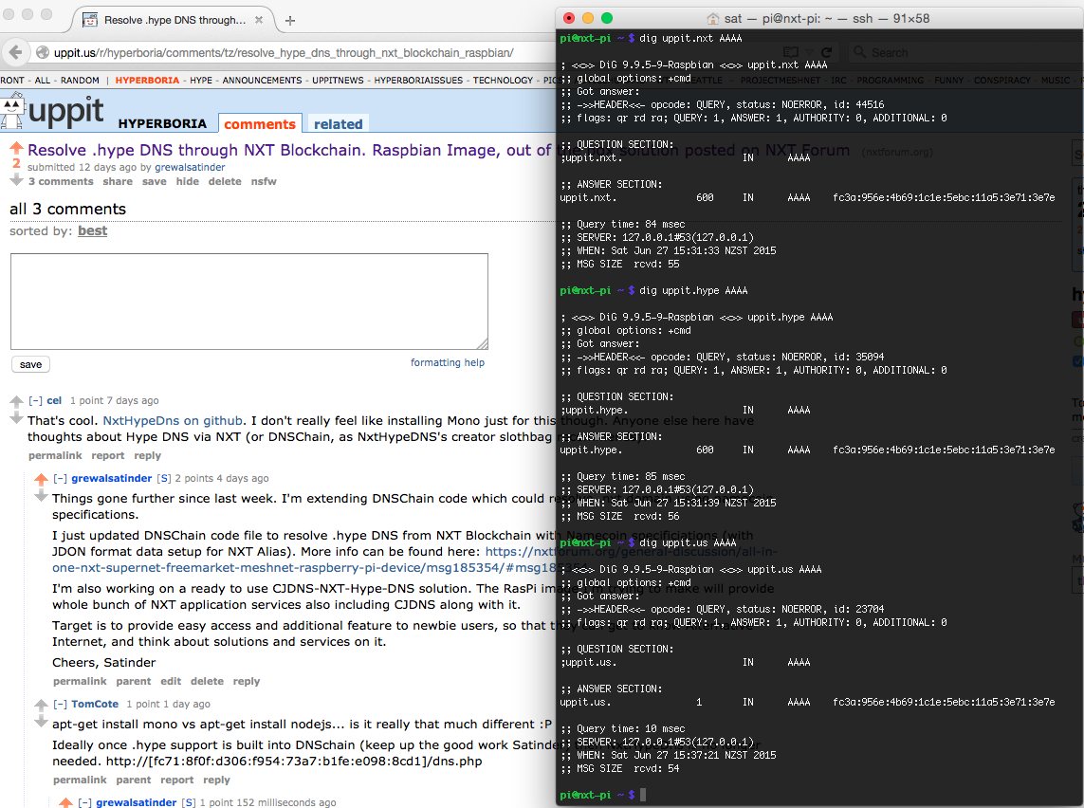1084x808 pixels.
Task: Click the terminal window title bar text
Action: [x=827, y=19]
